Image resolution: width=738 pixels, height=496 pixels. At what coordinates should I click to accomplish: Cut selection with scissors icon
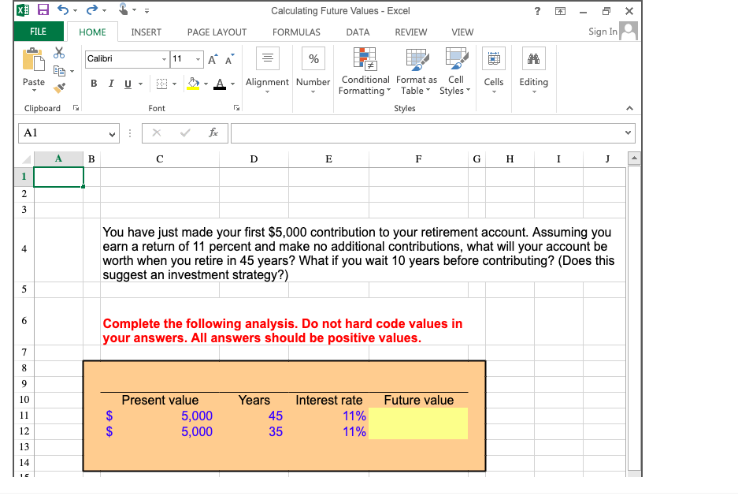[x=59, y=52]
